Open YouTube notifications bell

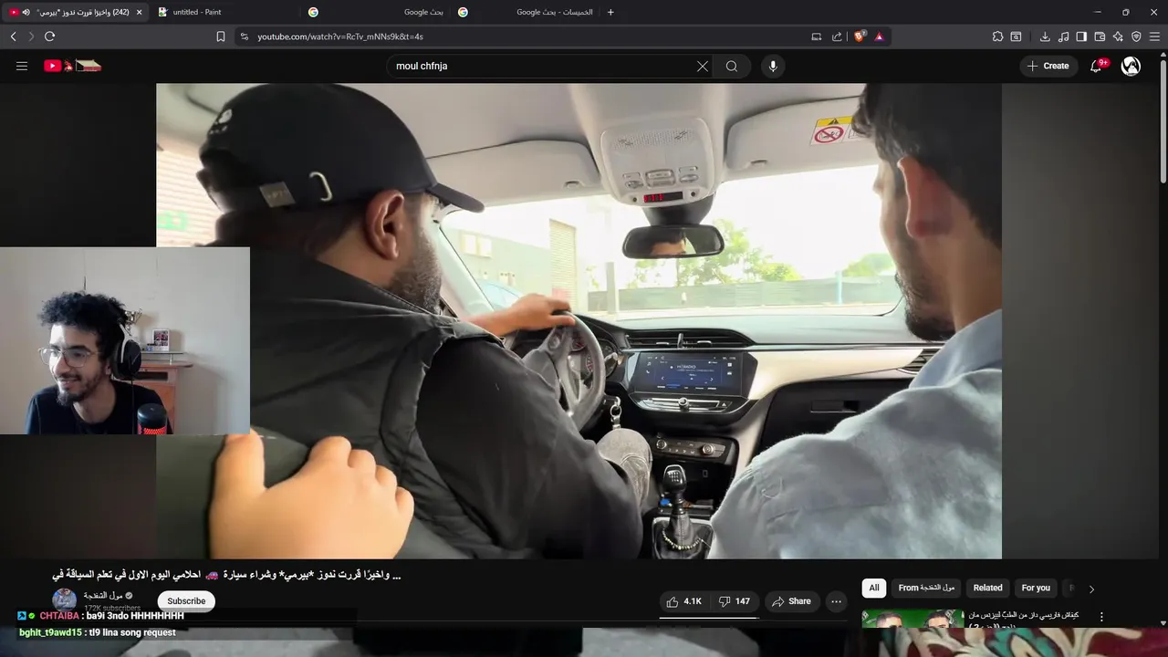point(1097,66)
